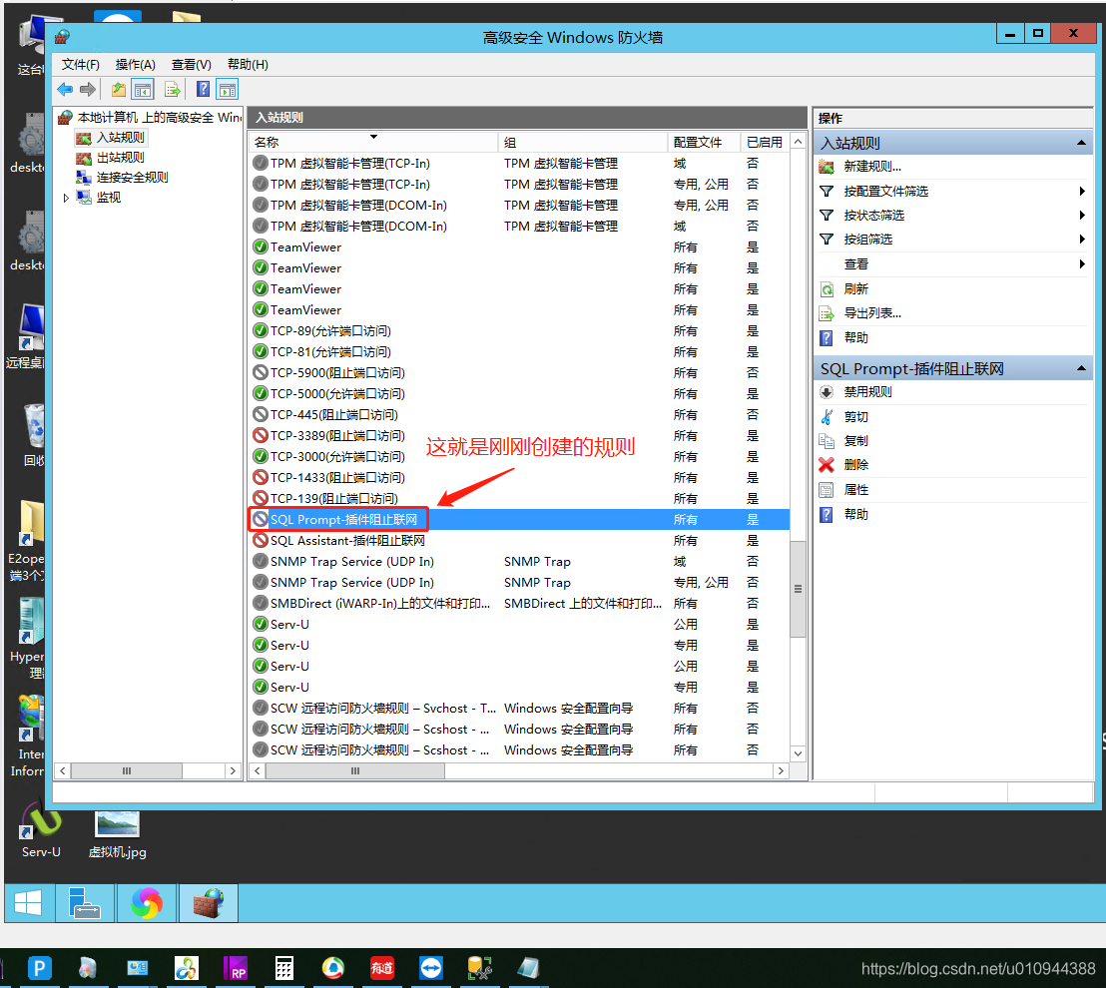Select 入站规则 in the console tree
Viewport: 1106px width, 988px height.
point(120,138)
